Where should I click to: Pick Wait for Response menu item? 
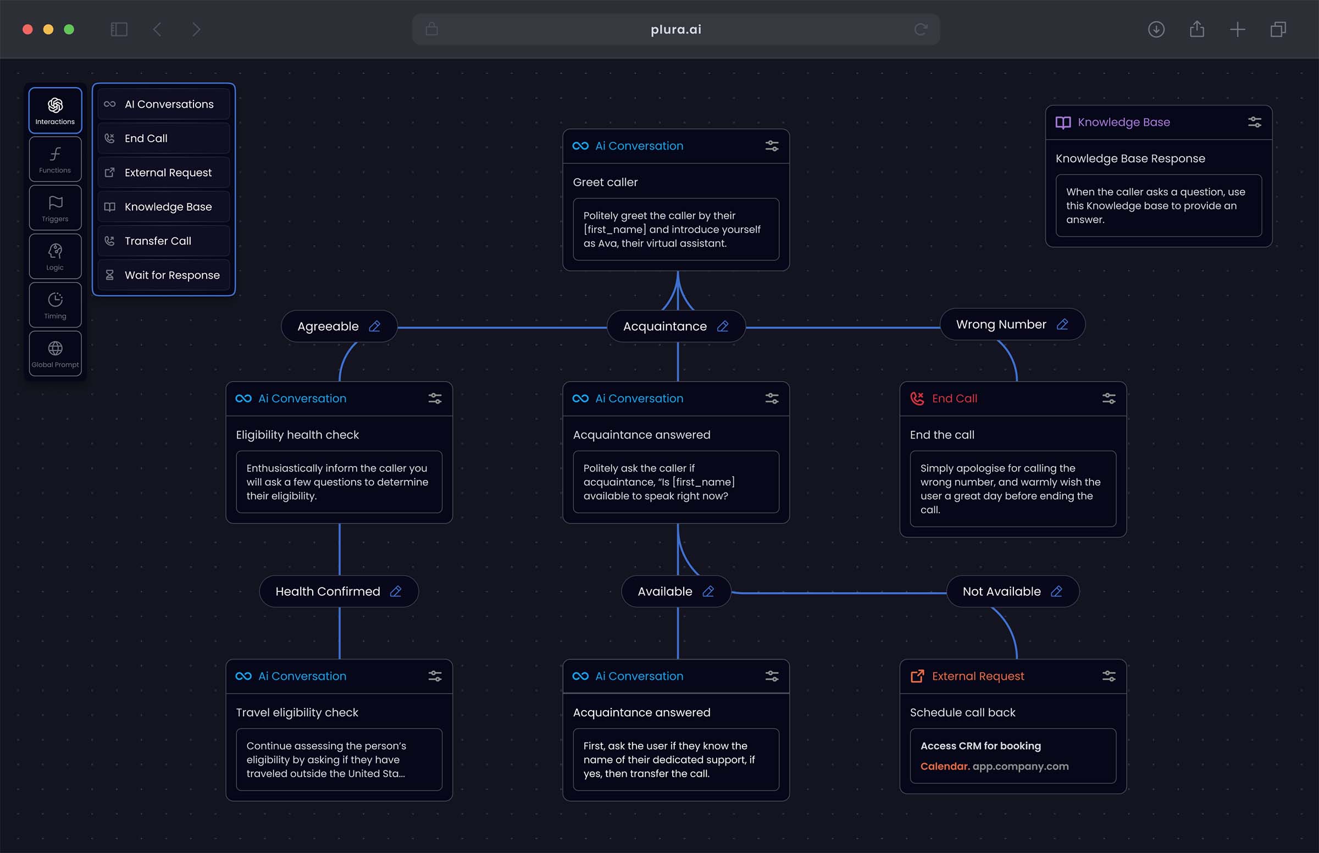[164, 275]
